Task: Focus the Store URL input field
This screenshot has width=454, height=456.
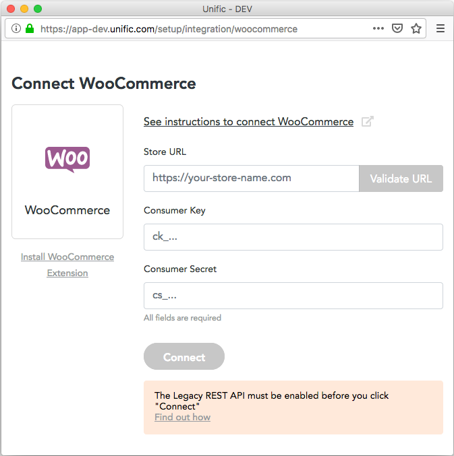Action: tap(252, 178)
